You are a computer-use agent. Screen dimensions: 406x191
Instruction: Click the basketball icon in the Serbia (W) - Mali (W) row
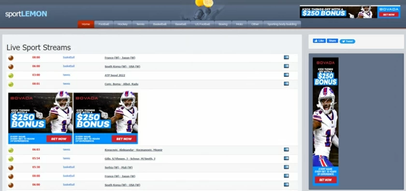[x=11, y=167]
